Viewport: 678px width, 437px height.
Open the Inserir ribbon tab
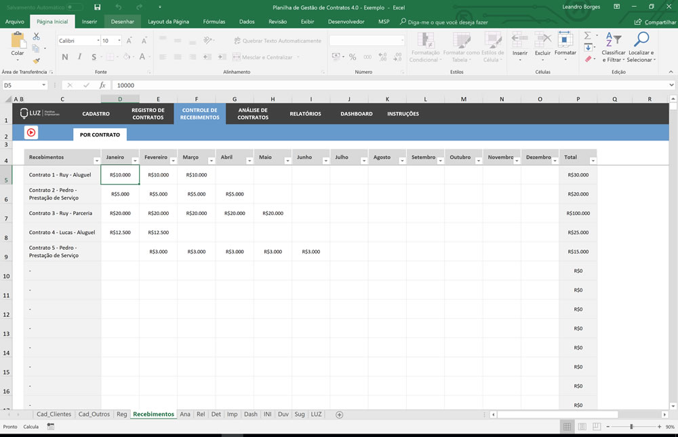(x=89, y=22)
